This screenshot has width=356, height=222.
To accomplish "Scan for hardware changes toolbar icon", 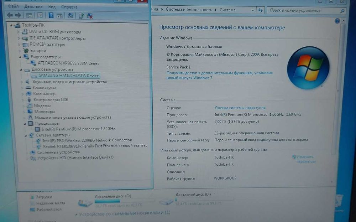I will (70, 15).
